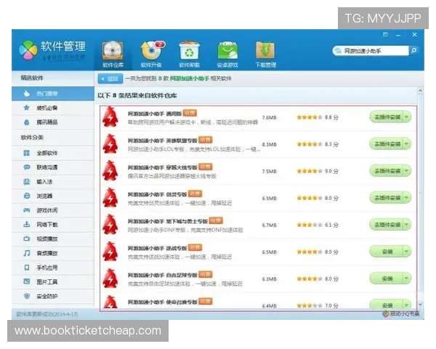
Task: Open the 软件仓库 software library icon
Action: coord(113,49)
